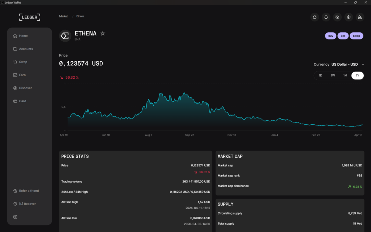Expand the currency selector chevron
The image size is (371, 232).
click(363, 65)
